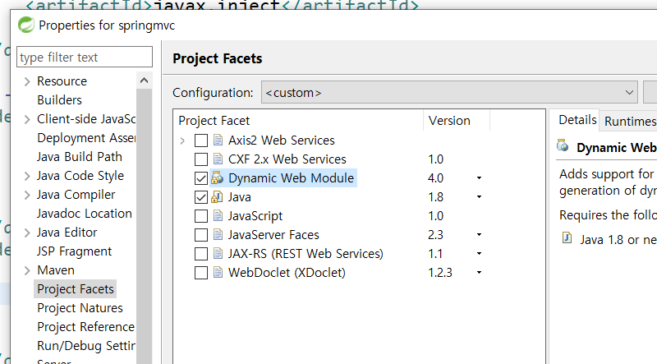Click the Version column header
Screen dimensions: 657x364
(x=457, y=120)
